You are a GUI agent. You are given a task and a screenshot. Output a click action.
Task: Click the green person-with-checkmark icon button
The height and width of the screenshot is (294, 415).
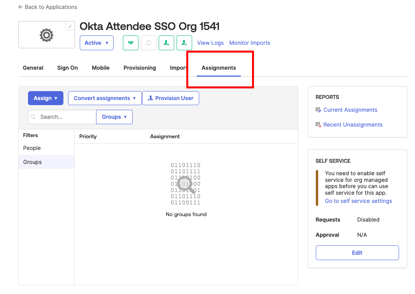pyautogui.click(x=184, y=43)
